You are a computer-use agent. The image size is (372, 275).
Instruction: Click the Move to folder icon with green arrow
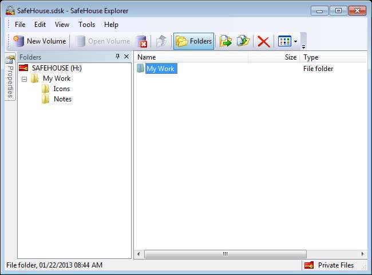tap(225, 41)
